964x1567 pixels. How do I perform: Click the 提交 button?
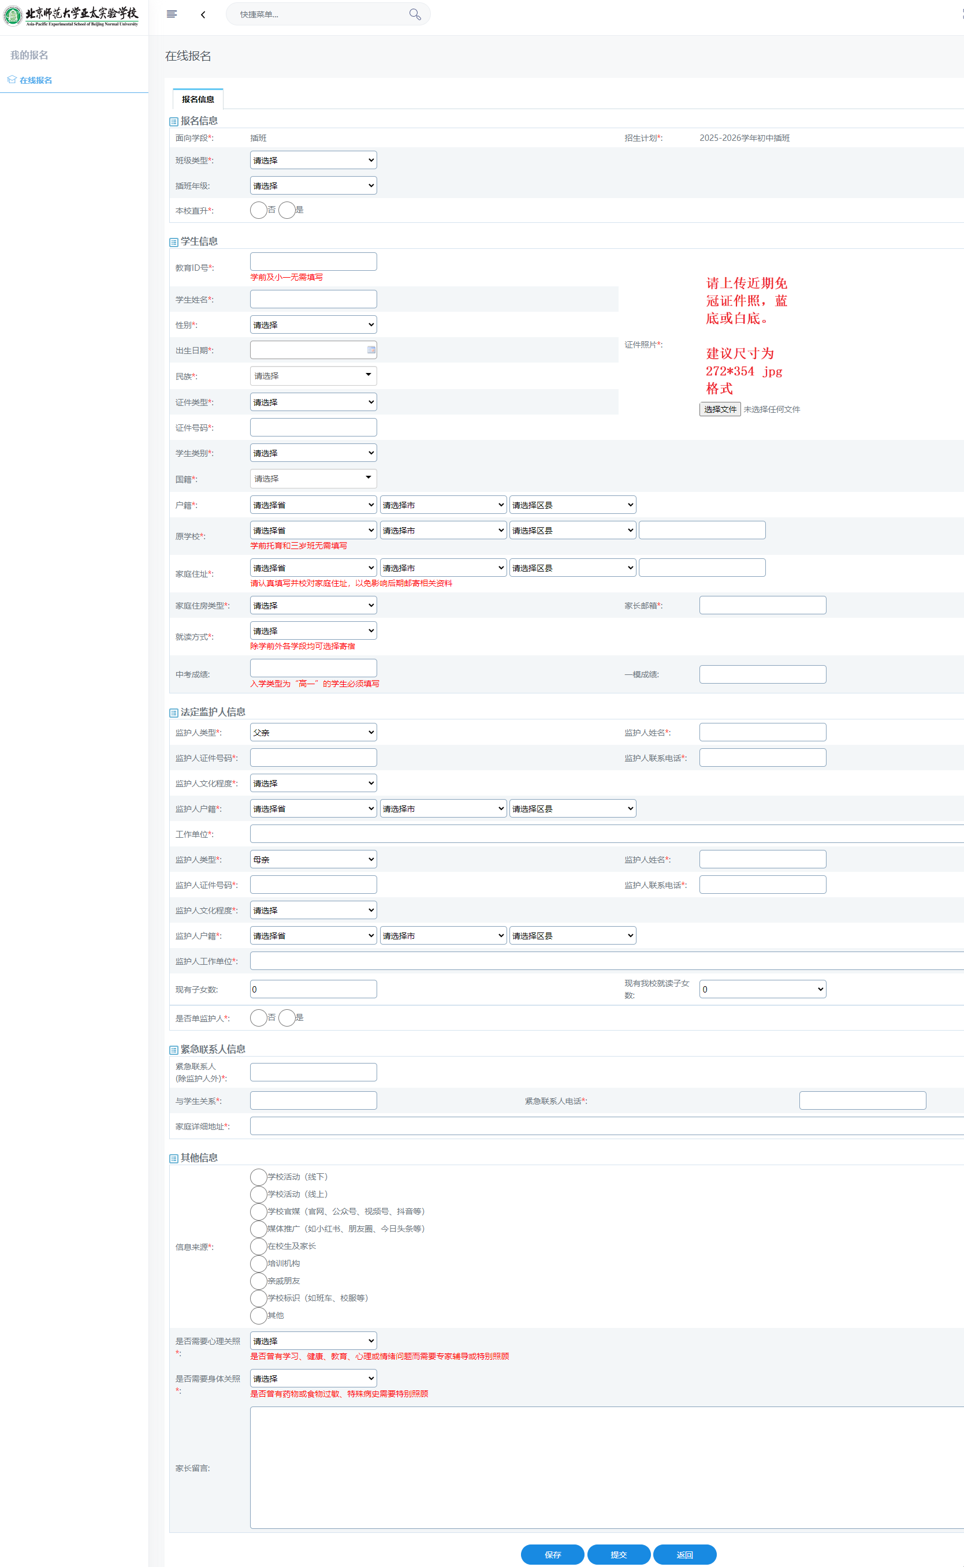618,1554
